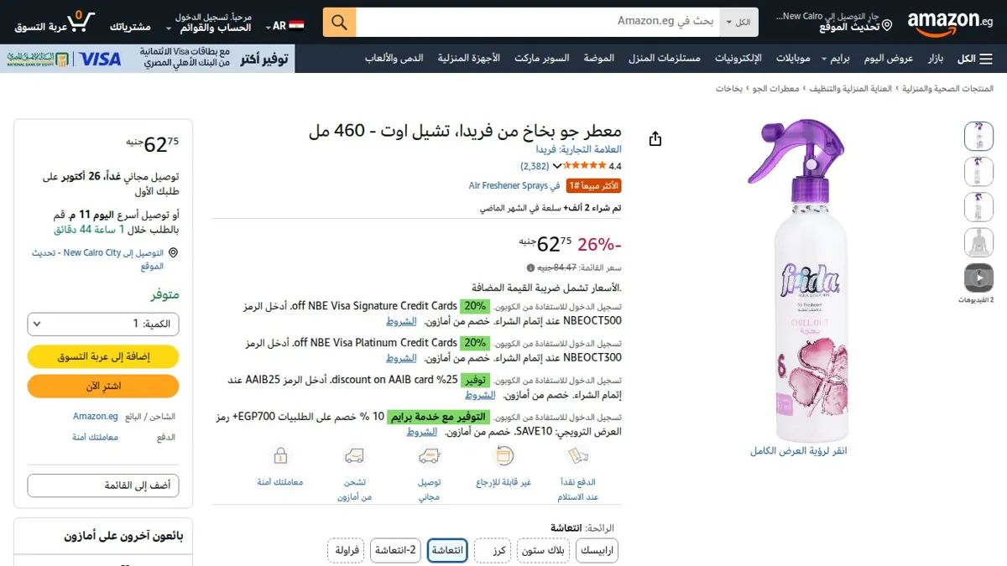Click the search input field
This screenshot has width=1007, height=566.
pos(537,22)
